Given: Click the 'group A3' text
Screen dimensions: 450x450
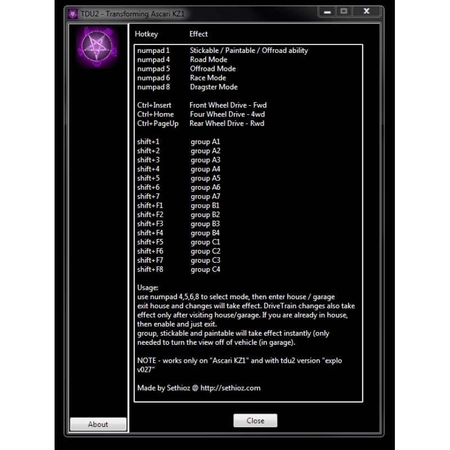Looking at the screenshot, I should pyautogui.click(x=205, y=160).
